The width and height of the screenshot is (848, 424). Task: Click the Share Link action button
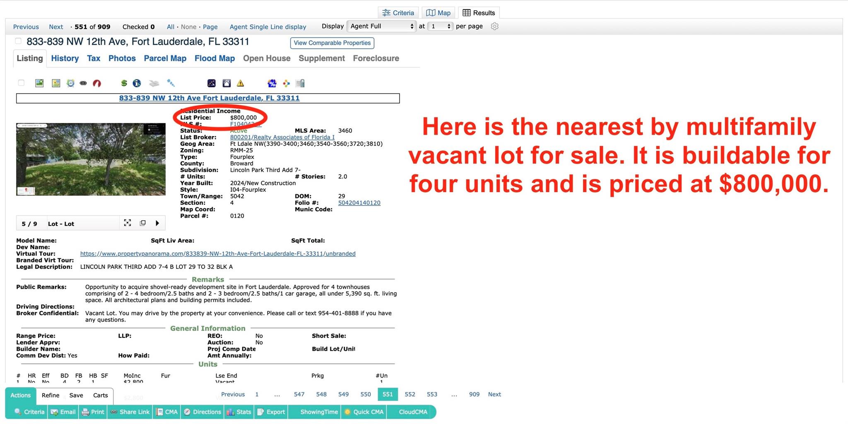pyautogui.click(x=130, y=412)
